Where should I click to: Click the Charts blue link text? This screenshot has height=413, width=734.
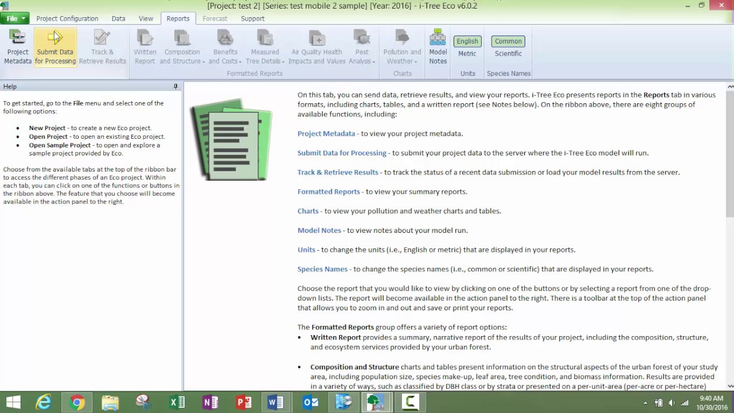coord(308,211)
